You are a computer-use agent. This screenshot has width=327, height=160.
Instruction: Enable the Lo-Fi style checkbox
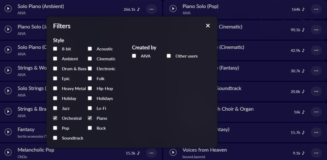(90, 108)
